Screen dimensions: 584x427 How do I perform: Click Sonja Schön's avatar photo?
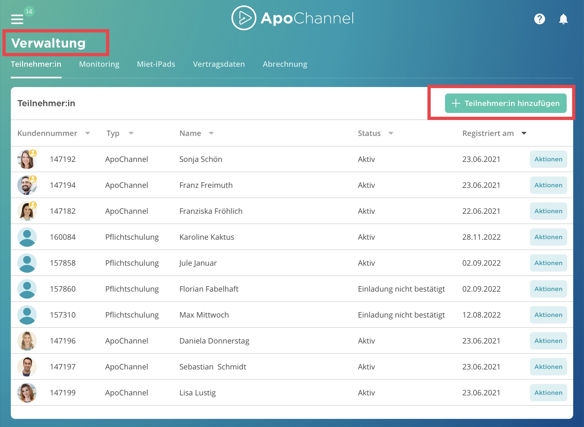pyautogui.click(x=27, y=159)
